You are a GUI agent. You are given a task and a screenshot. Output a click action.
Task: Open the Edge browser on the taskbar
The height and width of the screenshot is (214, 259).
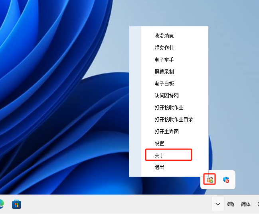click(1, 204)
